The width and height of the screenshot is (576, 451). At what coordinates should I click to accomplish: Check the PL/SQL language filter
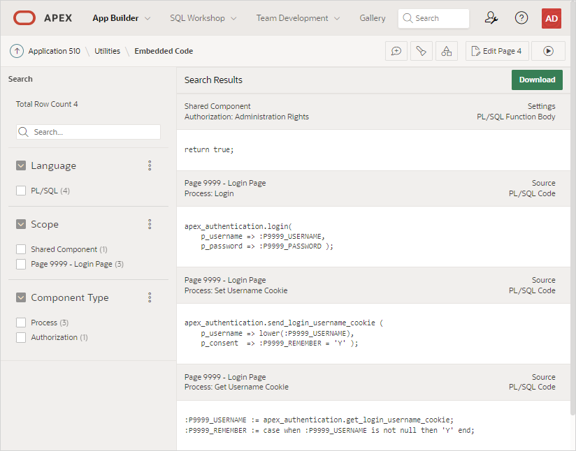point(21,191)
